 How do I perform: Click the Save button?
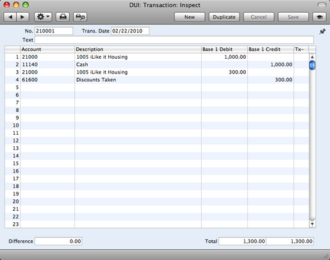click(293, 17)
